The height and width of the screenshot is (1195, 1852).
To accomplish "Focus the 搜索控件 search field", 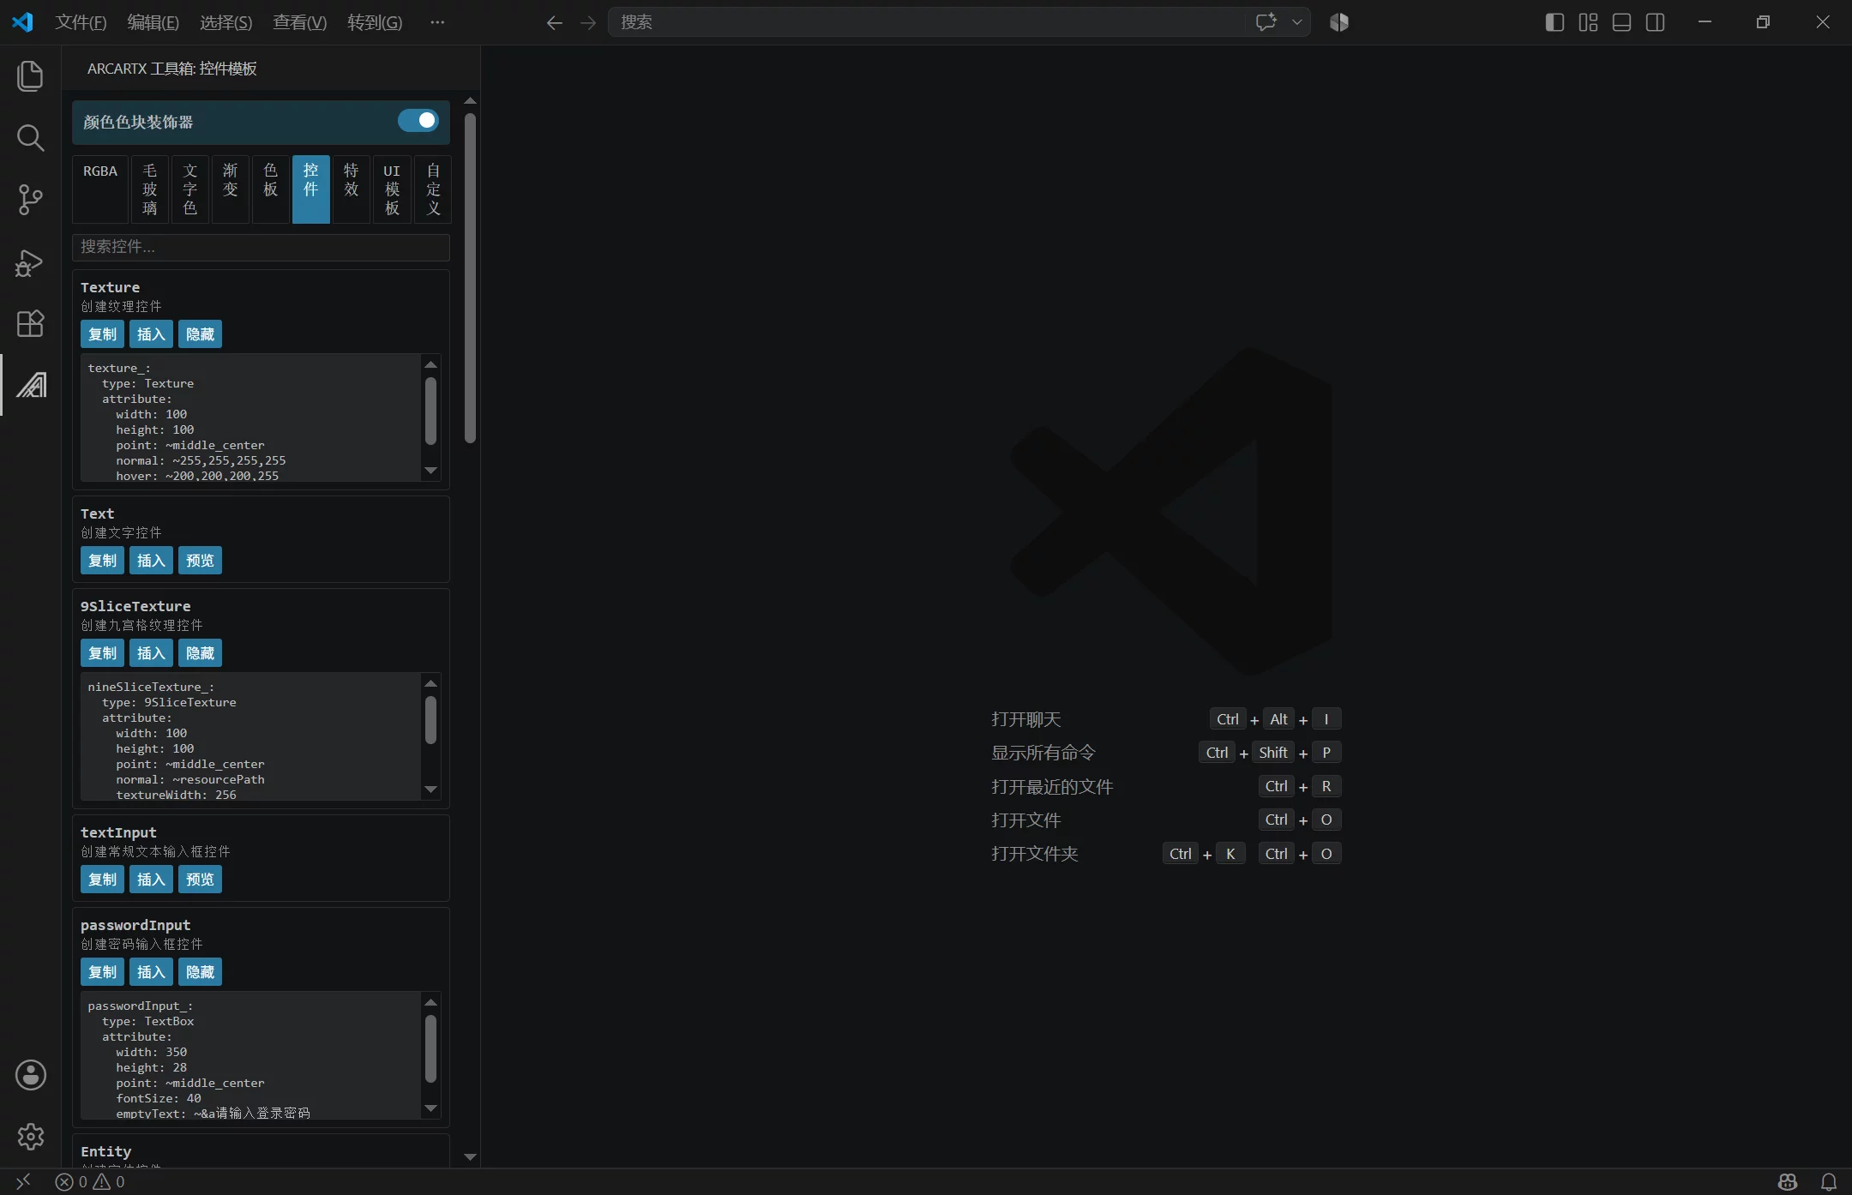I will [261, 247].
